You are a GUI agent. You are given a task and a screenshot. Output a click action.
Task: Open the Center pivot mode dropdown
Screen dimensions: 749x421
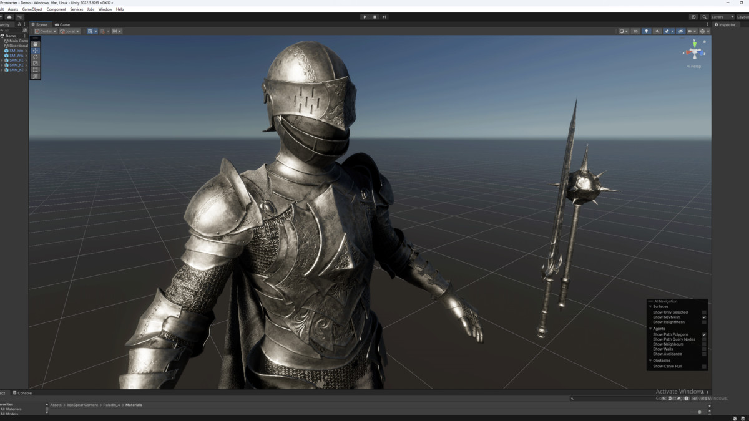(x=46, y=31)
